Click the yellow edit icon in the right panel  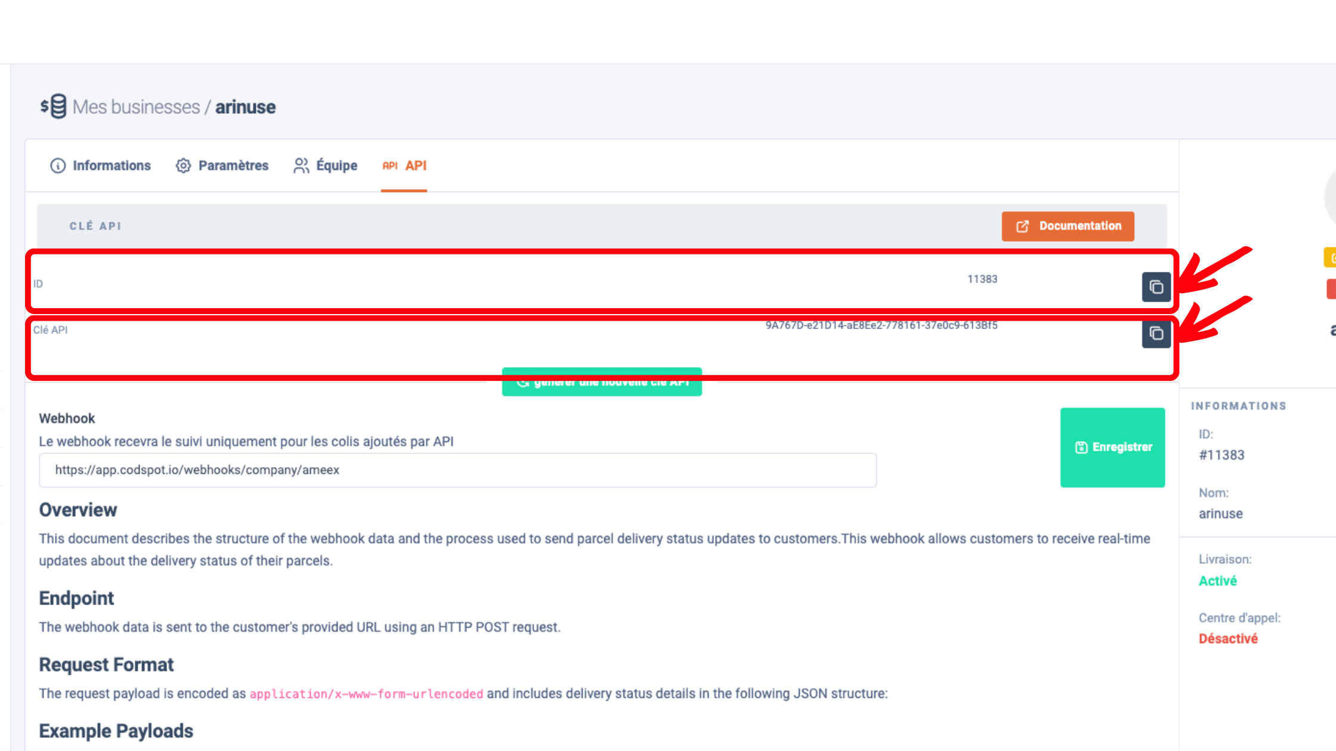[x=1331, y=257]
